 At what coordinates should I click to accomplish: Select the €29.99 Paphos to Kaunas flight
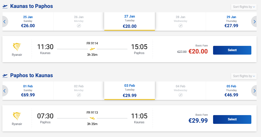click(232, 119)
